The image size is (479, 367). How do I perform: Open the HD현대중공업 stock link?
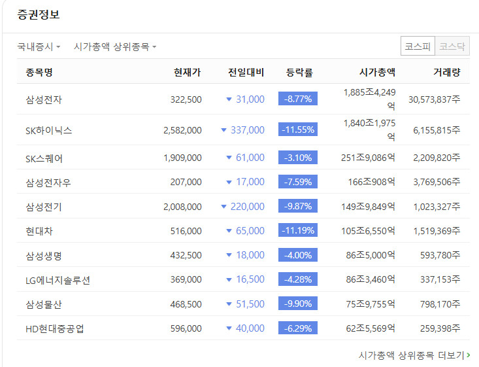55,329
